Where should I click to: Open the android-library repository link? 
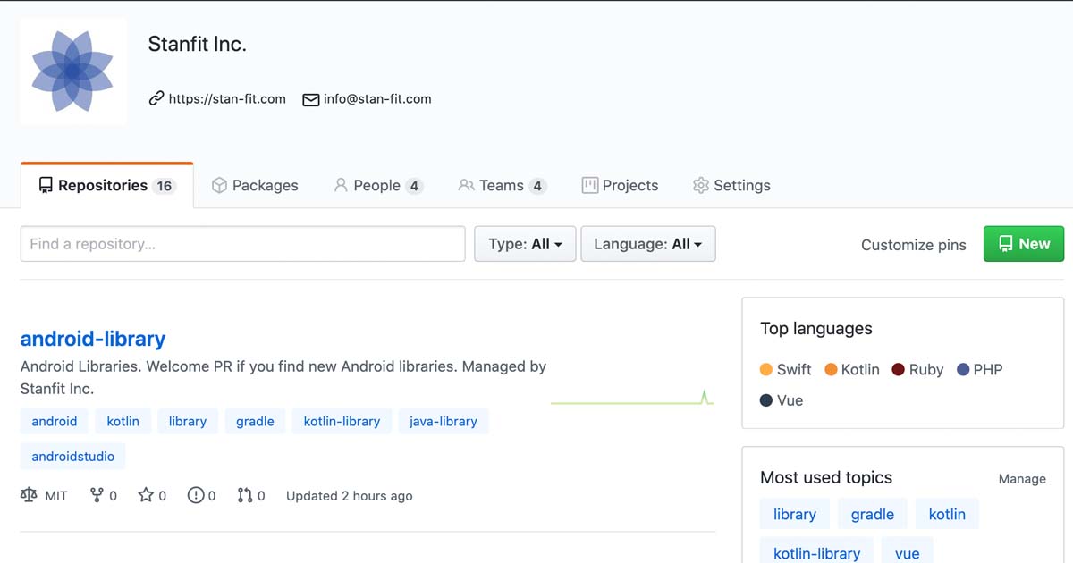(x=93, y=339)
